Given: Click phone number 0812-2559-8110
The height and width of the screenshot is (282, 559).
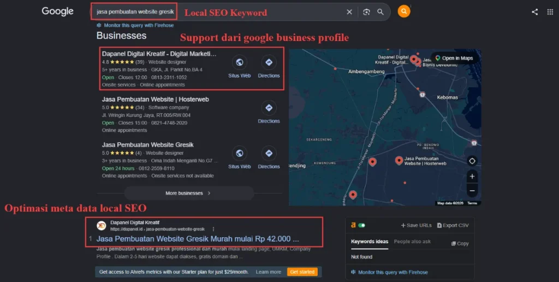Looking at the screenshot, I should click(157, 168).
